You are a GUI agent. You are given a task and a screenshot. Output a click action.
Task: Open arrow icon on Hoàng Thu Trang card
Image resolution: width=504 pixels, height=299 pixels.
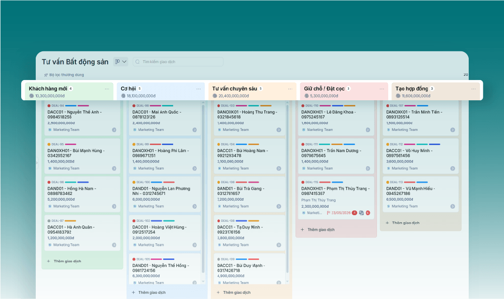pyautogui.click(x=279, y=130)
